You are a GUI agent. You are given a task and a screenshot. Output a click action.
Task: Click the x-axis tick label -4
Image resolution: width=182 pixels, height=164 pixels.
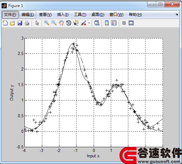(24, 151)
